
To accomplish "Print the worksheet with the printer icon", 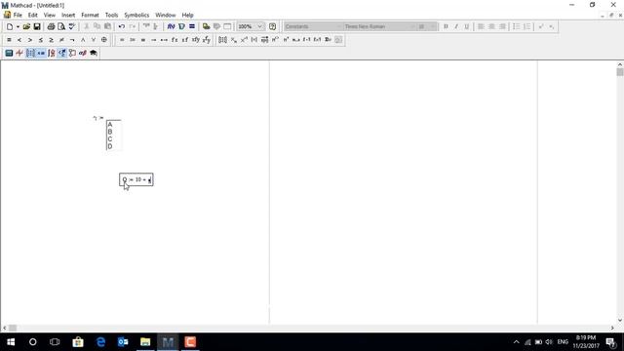I will click(51, 26).
